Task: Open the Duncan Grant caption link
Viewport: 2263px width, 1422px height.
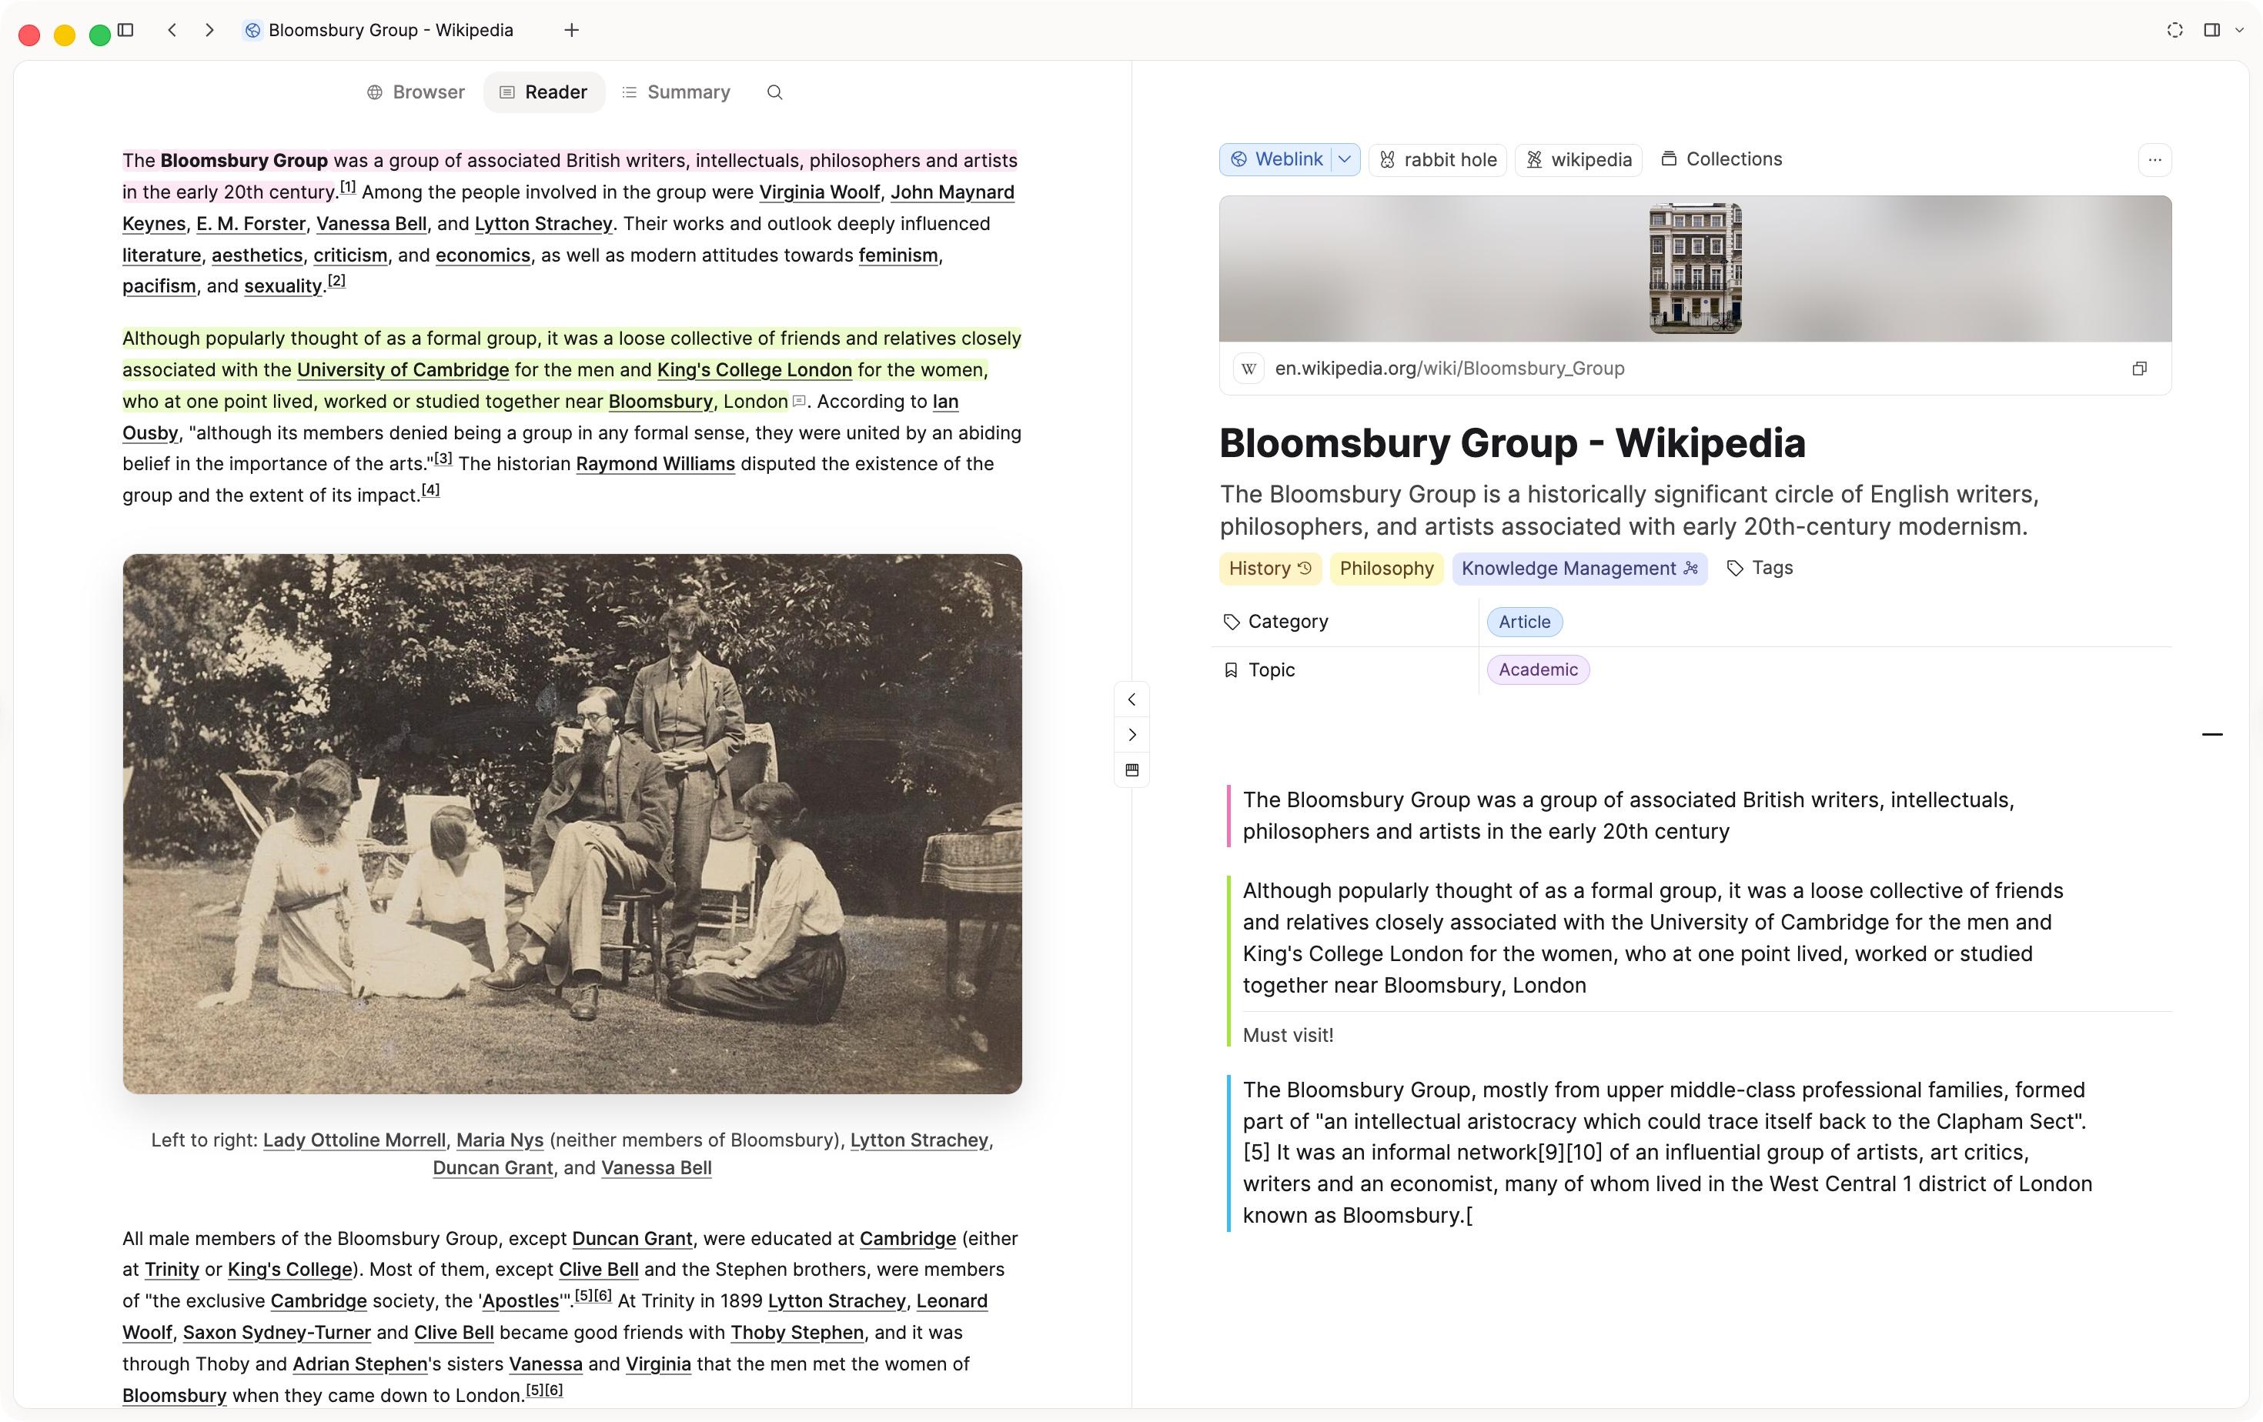Action: pyautogui.click(x=493, y=1168)
